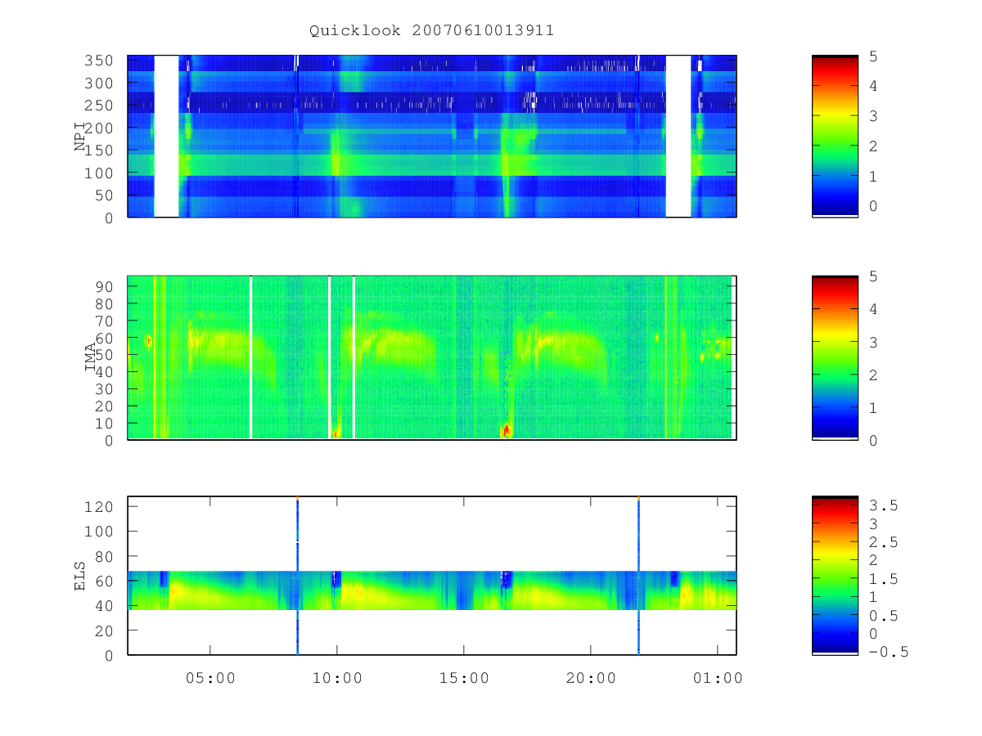Click the ELS axis label

[81, 576]
